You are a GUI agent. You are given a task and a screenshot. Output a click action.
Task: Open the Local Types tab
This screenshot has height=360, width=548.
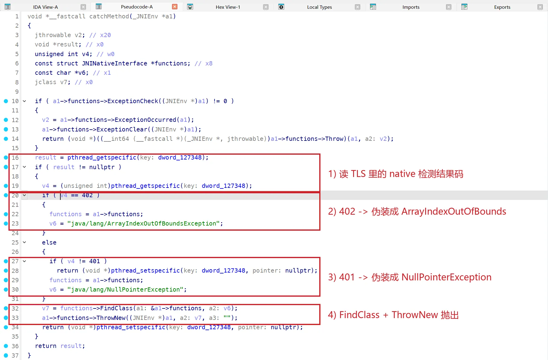coord(320,7)
